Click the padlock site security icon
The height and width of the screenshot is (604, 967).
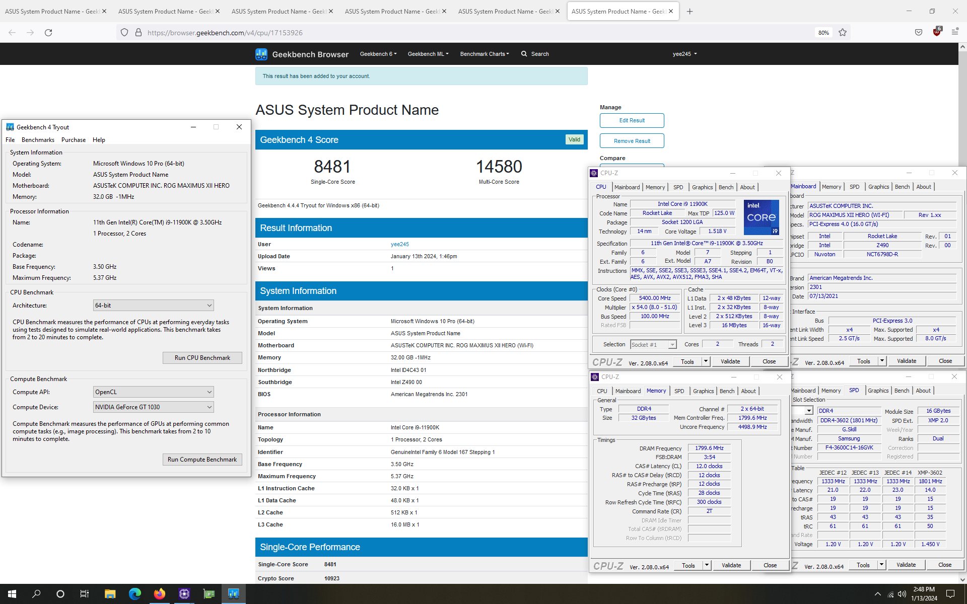click(x=139, y=33)
